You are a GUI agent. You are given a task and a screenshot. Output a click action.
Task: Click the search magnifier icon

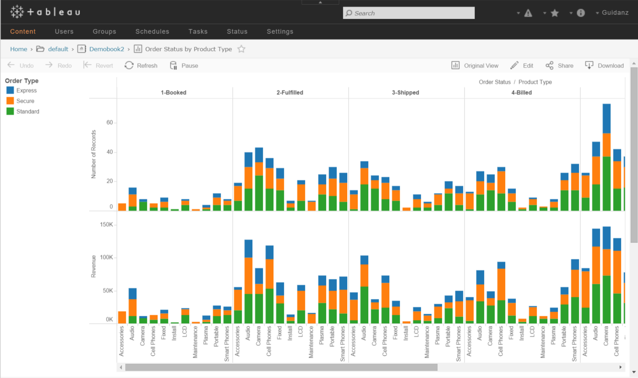point(349,13)
